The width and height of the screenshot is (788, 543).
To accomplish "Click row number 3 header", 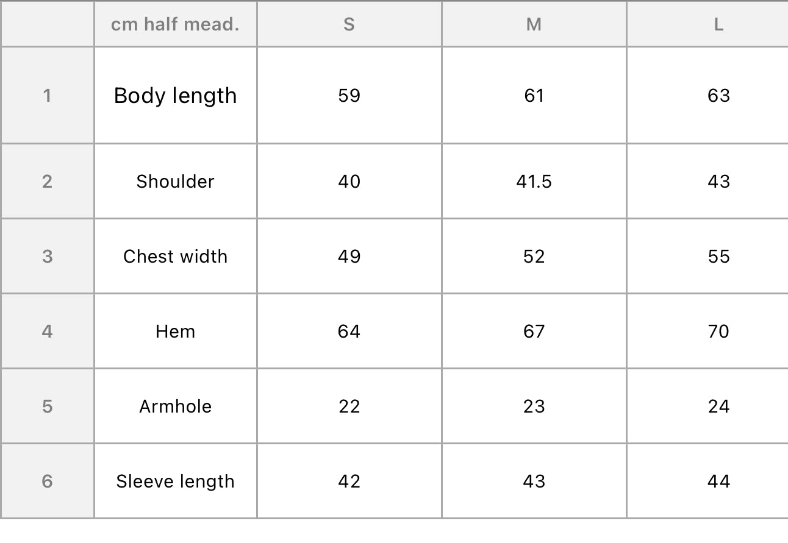I will (47, 257).
